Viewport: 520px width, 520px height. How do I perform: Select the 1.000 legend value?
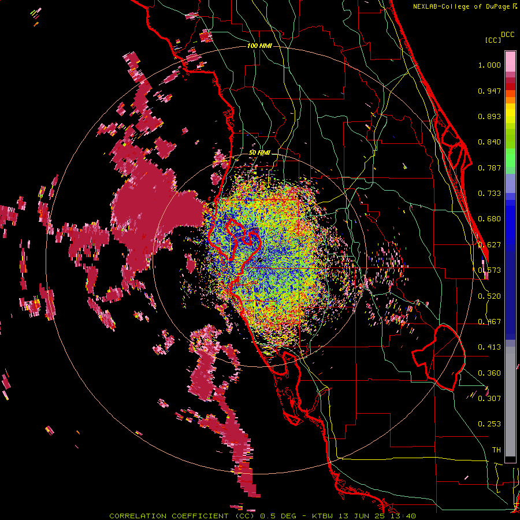click(489, 65)
